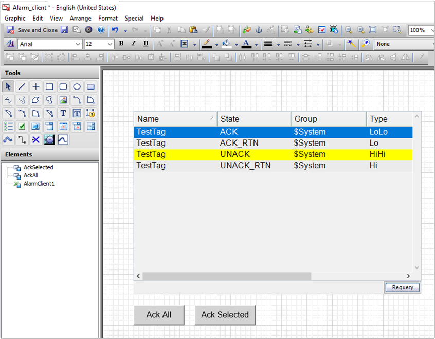Select the Rectangle tool in the Tools panel
Image resolution: width=435 pixels, height=339 pixels.
(x=48, y=86)
